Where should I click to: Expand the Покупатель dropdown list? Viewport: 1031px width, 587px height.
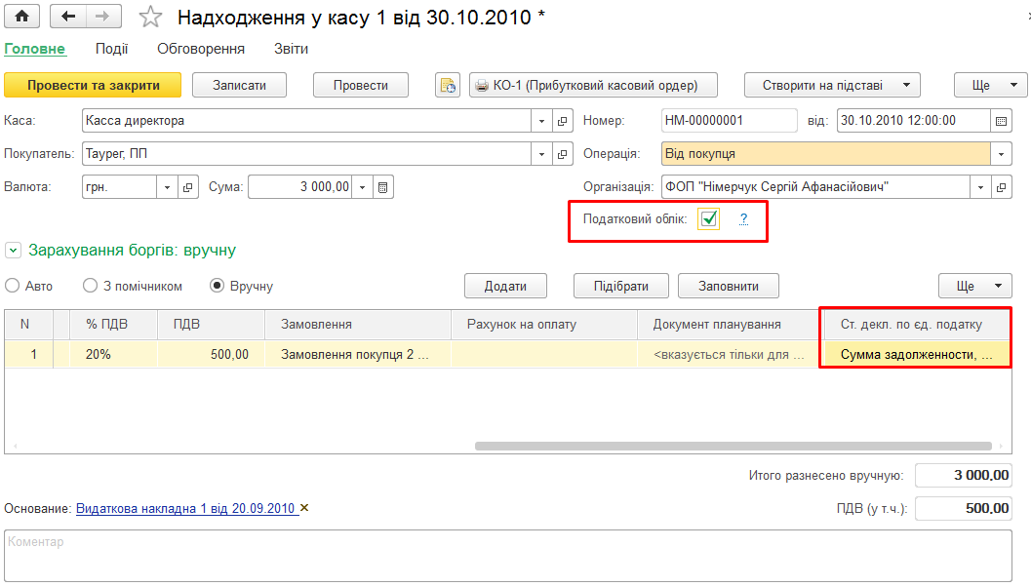click(x=541, y=154)
